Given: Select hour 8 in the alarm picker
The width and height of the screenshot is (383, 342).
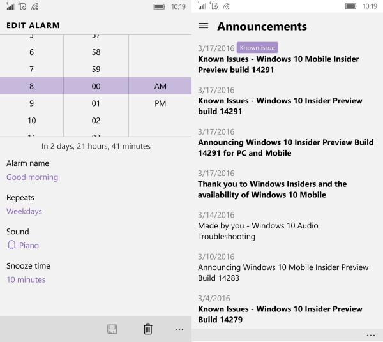Looking at the screenshot, I should (x=31, y=86).
